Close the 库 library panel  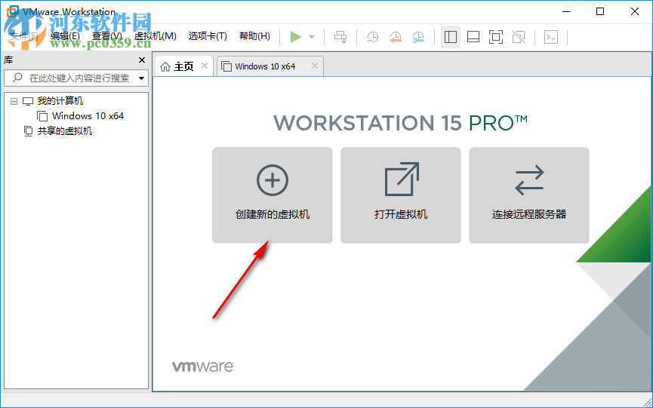[x=142, y=60]
